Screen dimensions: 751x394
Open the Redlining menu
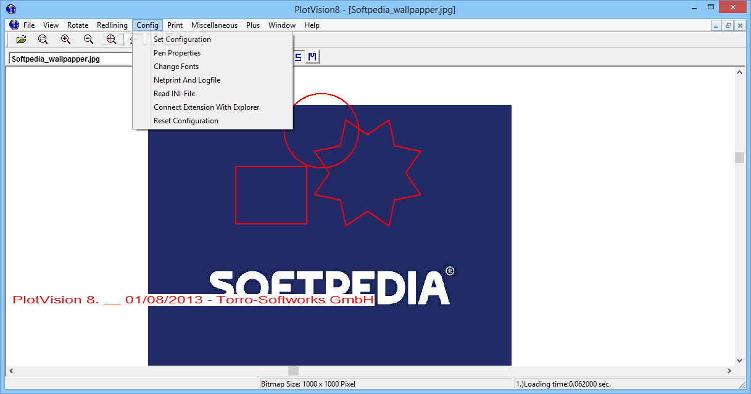tap(112, 25)
